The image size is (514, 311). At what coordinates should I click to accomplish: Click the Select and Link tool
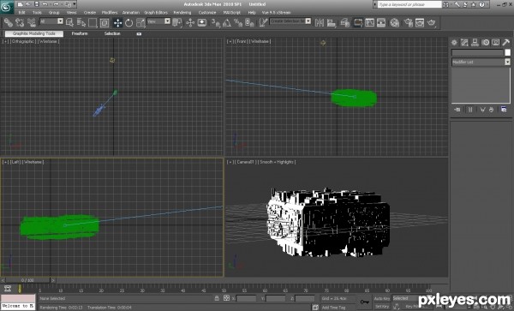click(9, 22)
